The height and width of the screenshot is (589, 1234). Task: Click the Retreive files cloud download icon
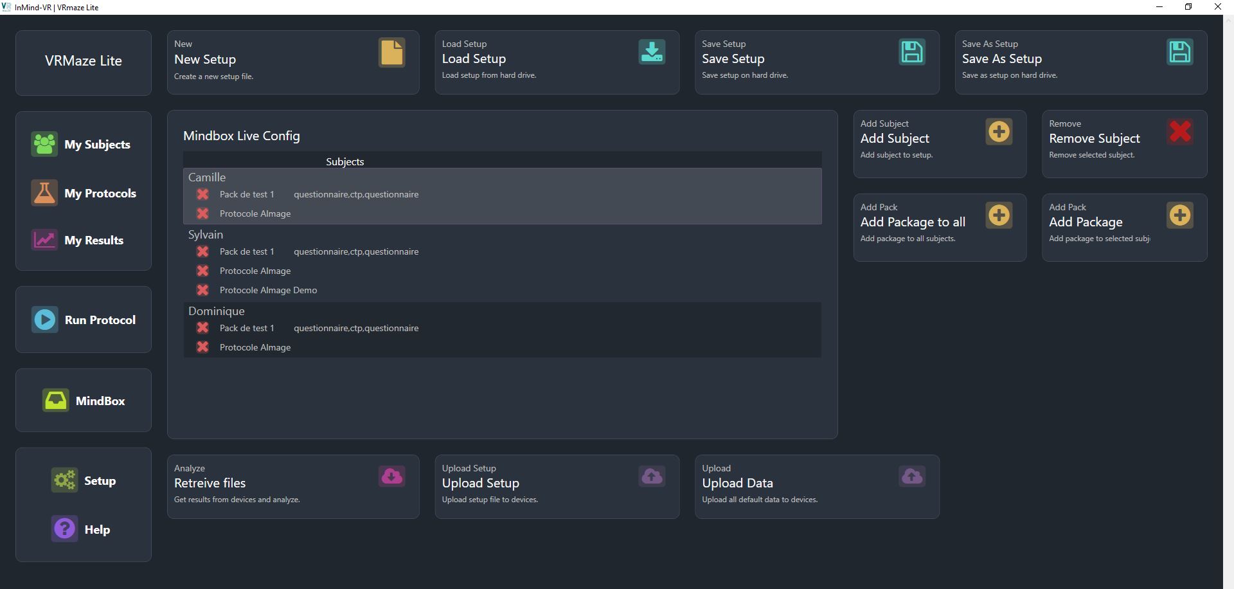pos(391,476)
